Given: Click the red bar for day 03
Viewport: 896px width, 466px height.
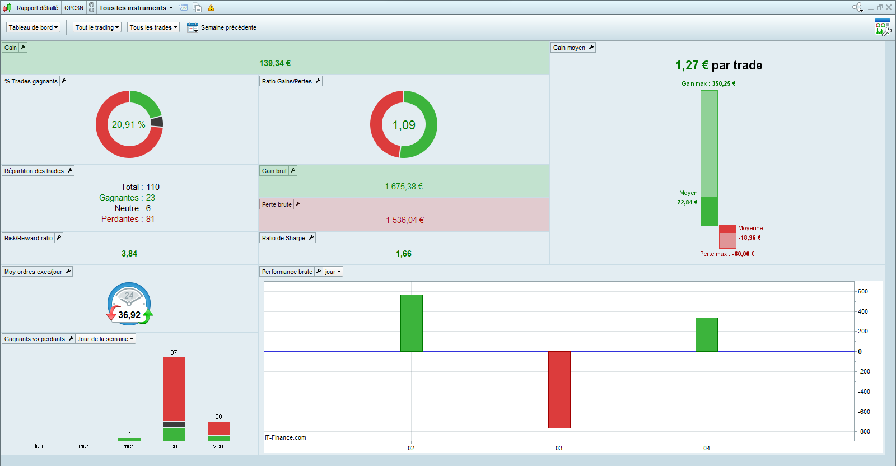Looking at the screenshot, I should [x=559, y=390].
